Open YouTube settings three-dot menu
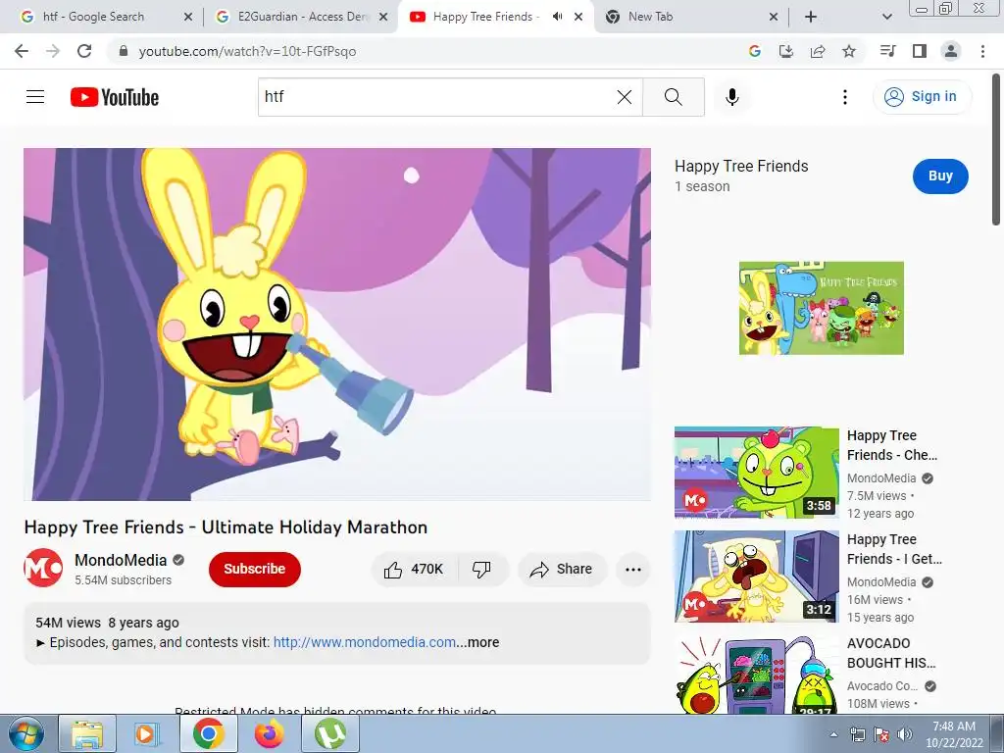 click(844, 97)
